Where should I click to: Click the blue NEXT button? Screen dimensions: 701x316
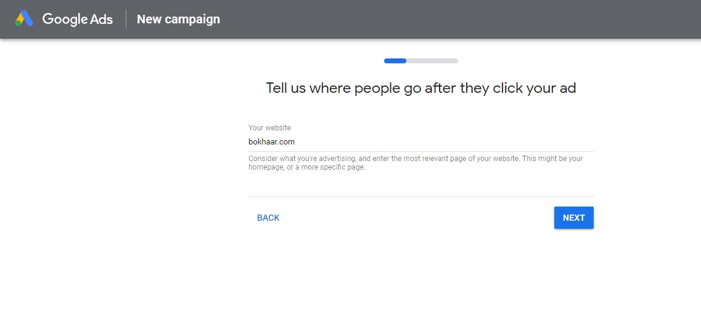tap(573, 218)
